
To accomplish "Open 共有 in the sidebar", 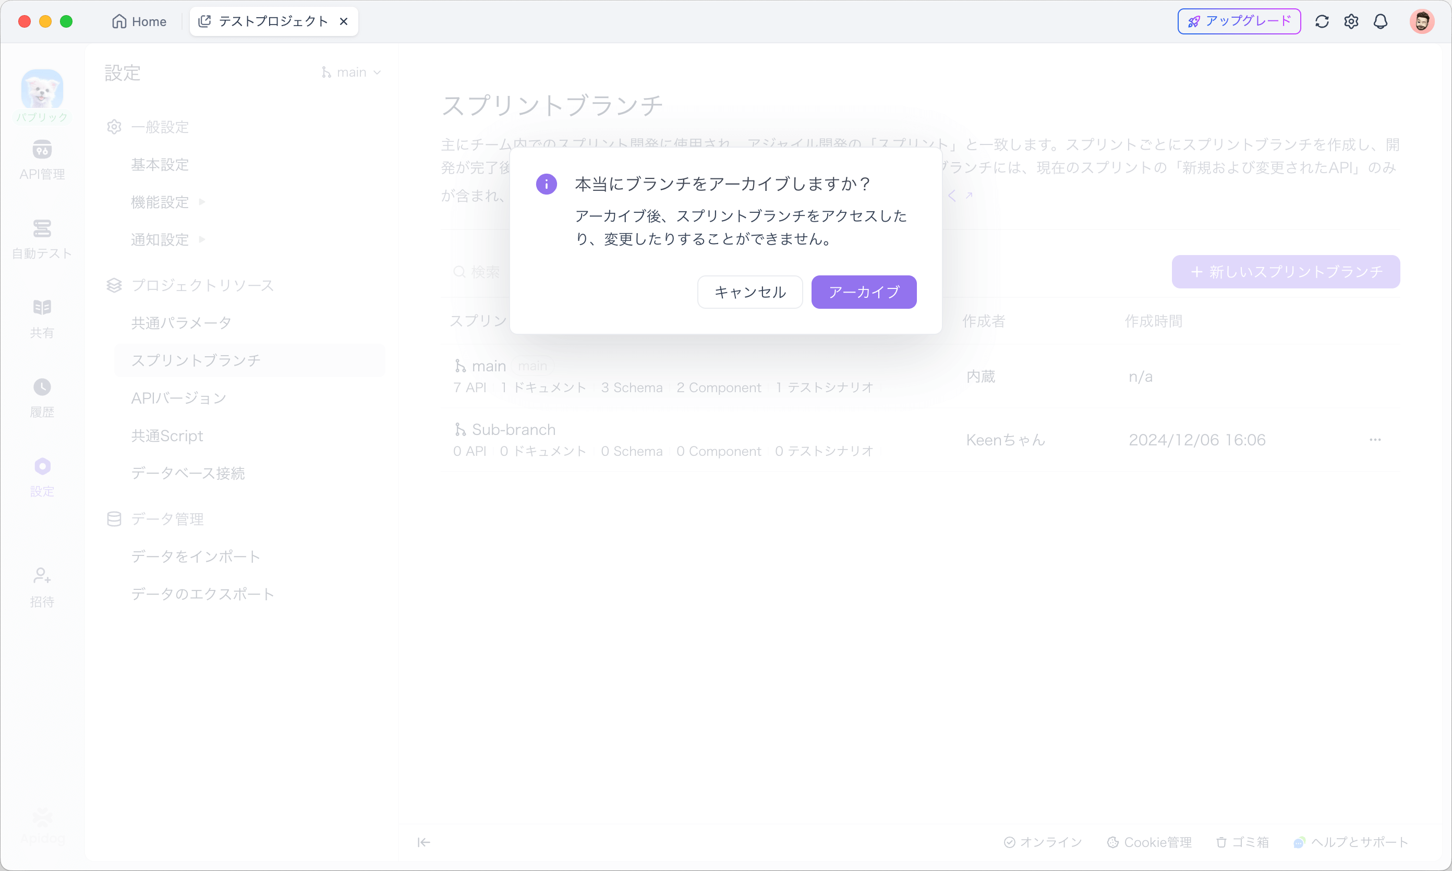I will pyautogui.click(x=42, y=319).
